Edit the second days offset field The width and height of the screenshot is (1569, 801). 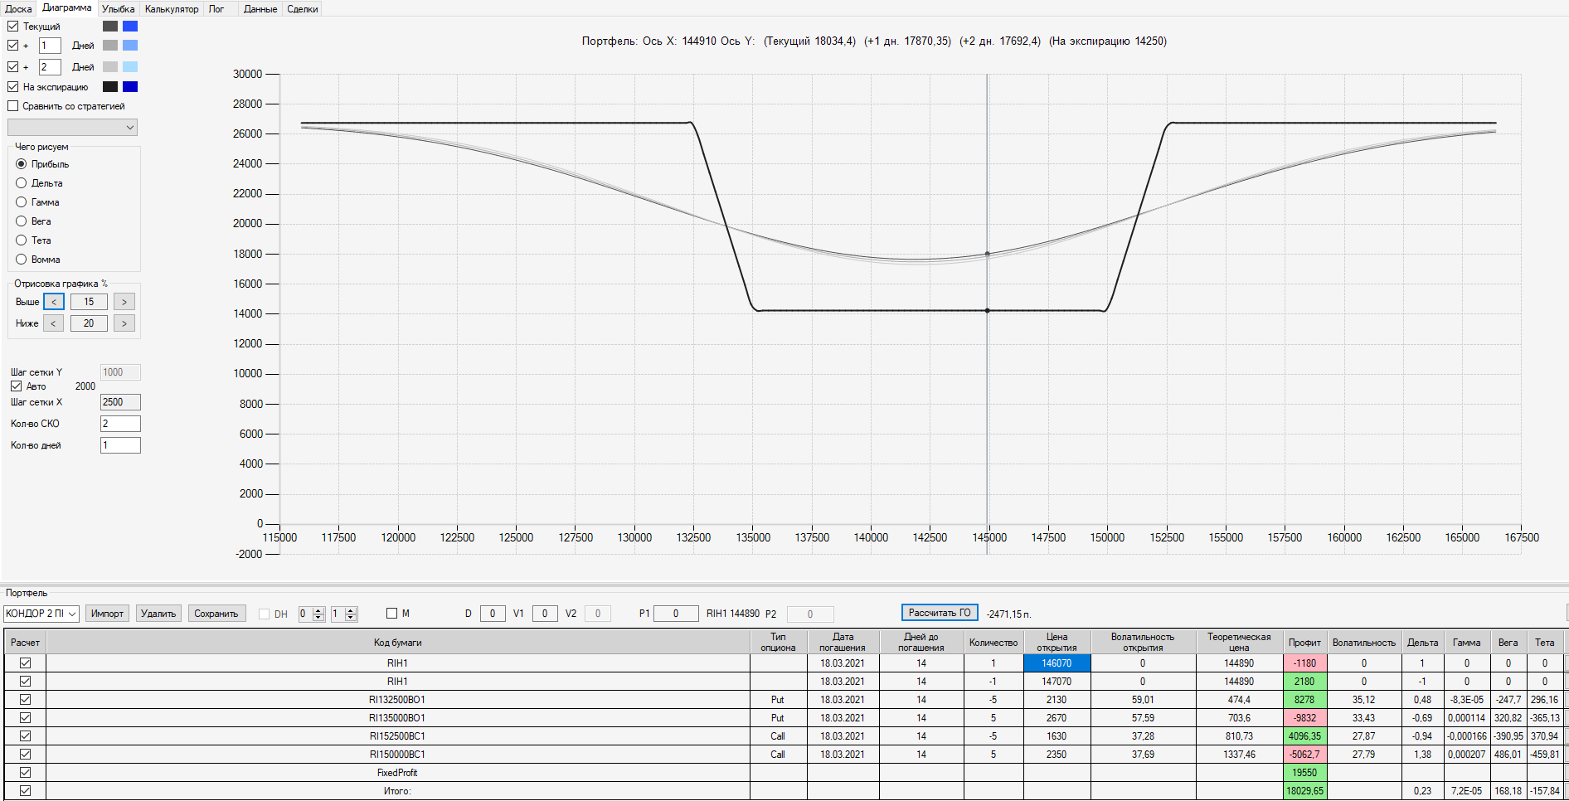(x=50, y=67)
